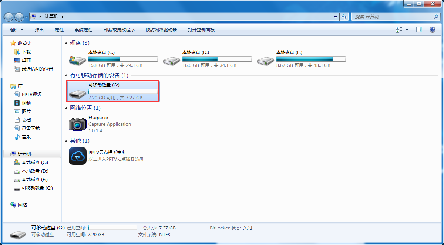The height and width of the screenshot is (245, 444).
Task: Open address bar history dropdown arrow
Action: [336, 17]
